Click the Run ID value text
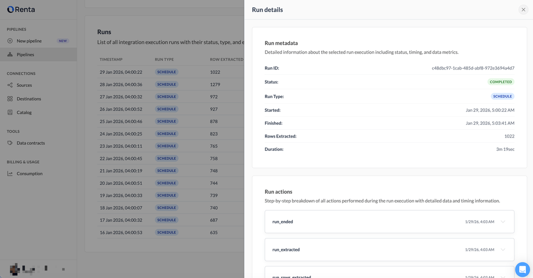Viewport: 533px width, 278px height. coord(473,68)
